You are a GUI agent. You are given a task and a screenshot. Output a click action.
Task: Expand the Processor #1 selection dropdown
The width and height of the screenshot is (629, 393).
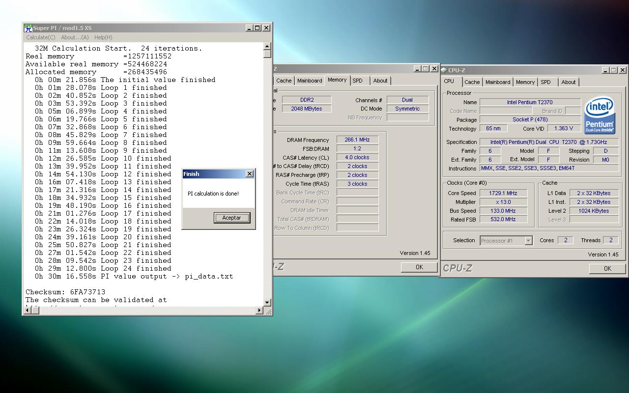coord(528,241)
